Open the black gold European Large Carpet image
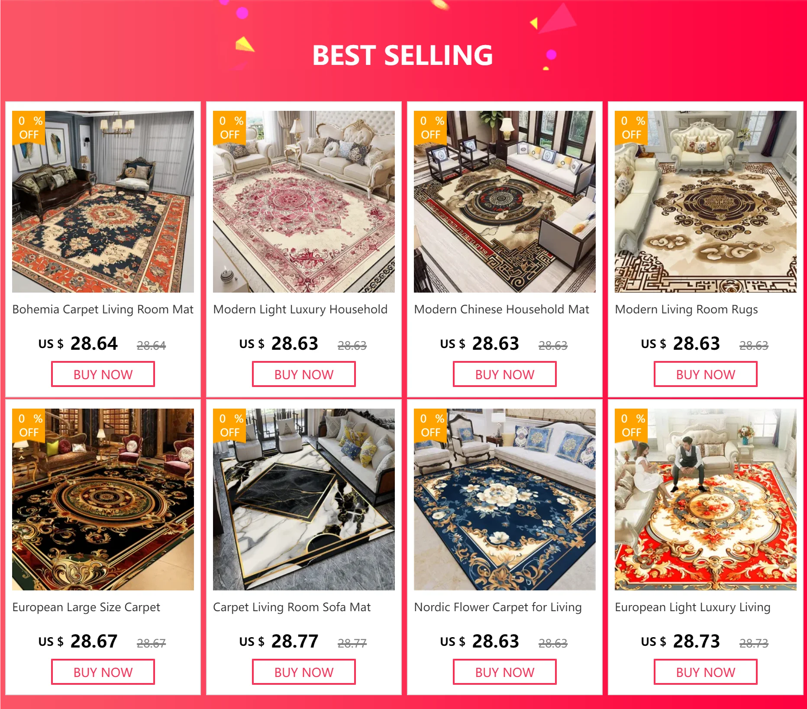Screen dimensions: 807x709 coord(103,500)
